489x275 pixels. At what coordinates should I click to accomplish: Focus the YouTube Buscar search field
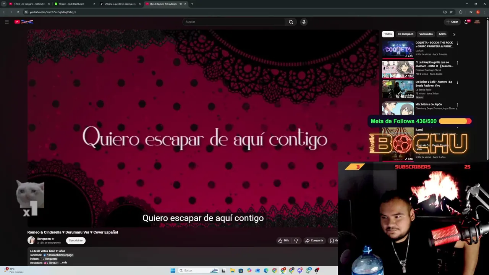pos(234,22)
